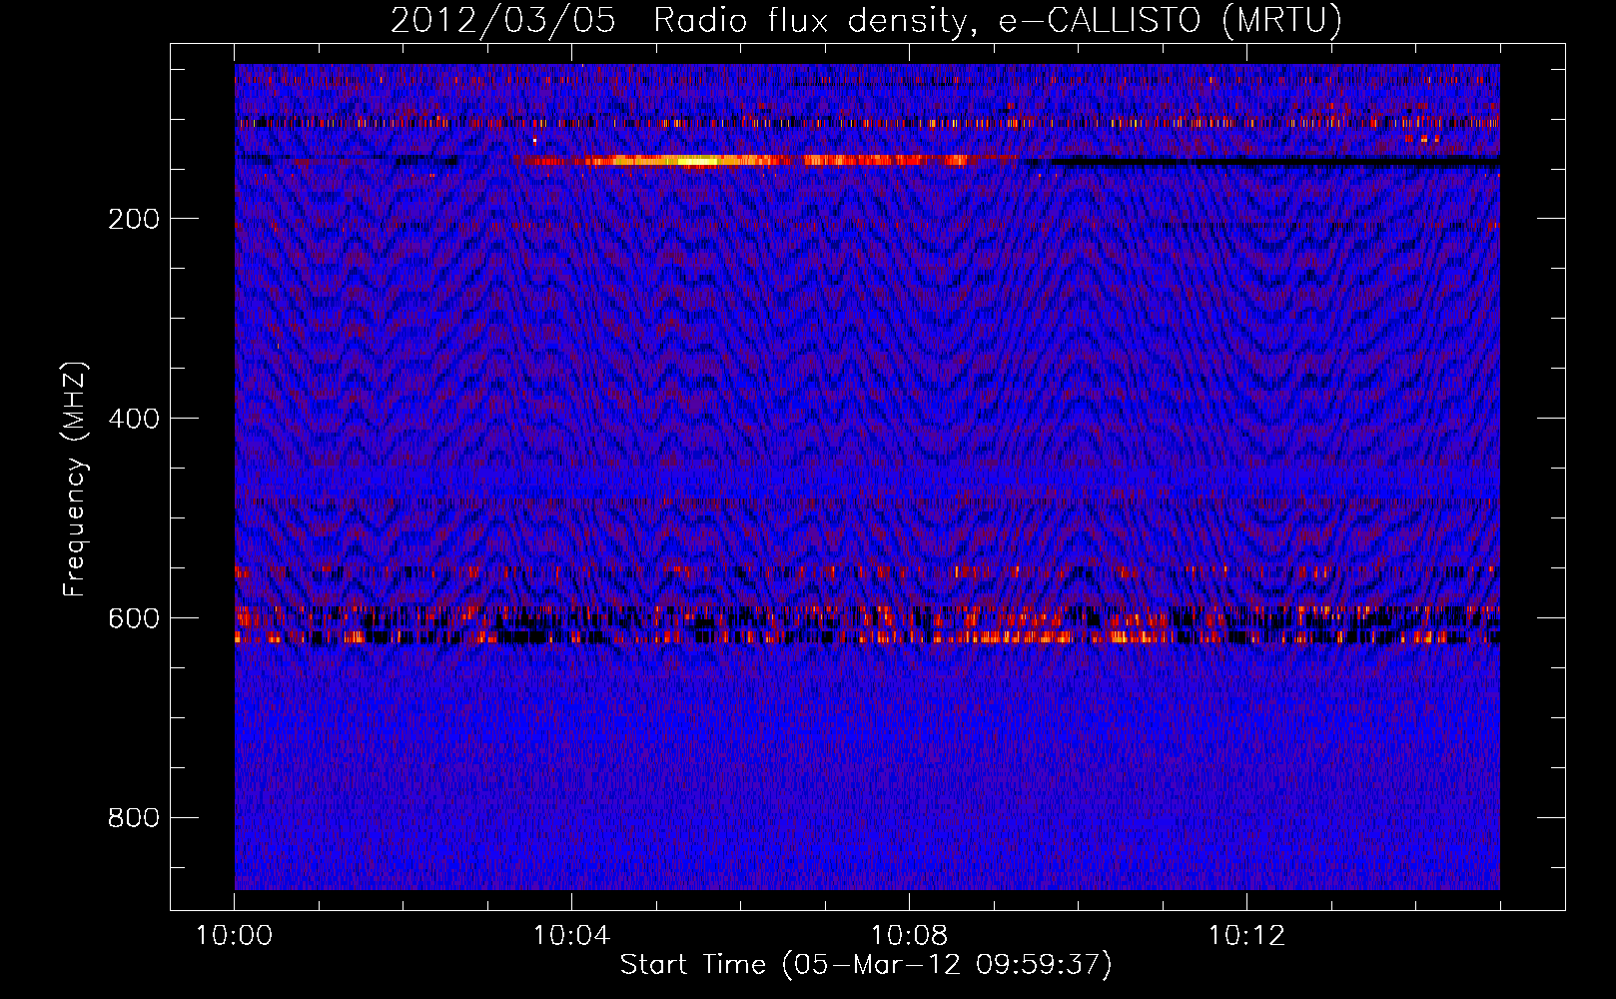
Task: Click the 10:00 time tick label
Action: [234, 936]
